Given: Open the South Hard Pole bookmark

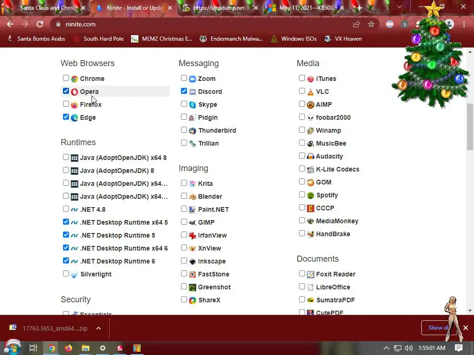Looking at the screenshot, I should (x=99, y=39).
